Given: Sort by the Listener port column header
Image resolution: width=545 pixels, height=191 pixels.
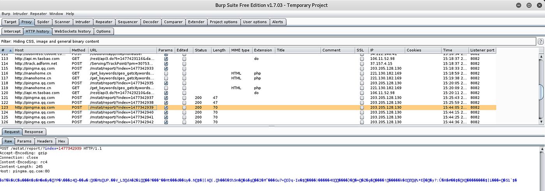Looking at the screenshot, I should pyautogui.click(x=482, y=50).
